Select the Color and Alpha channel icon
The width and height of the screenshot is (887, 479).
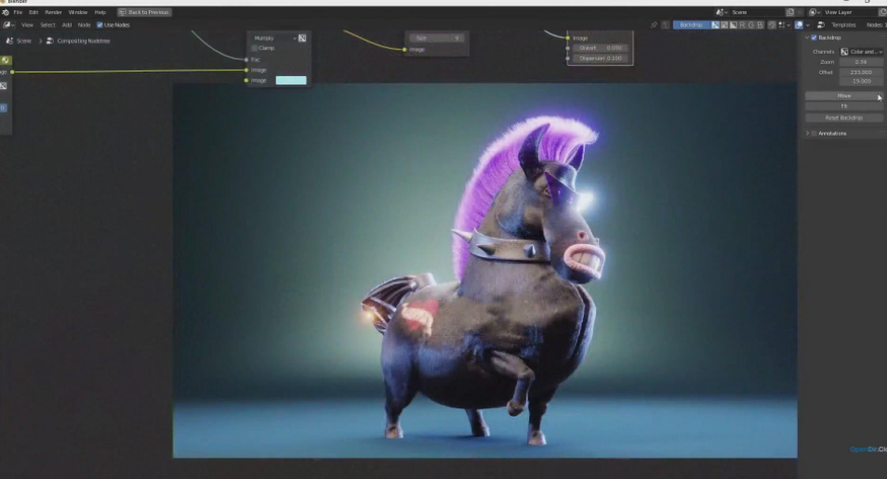(715, 25)
